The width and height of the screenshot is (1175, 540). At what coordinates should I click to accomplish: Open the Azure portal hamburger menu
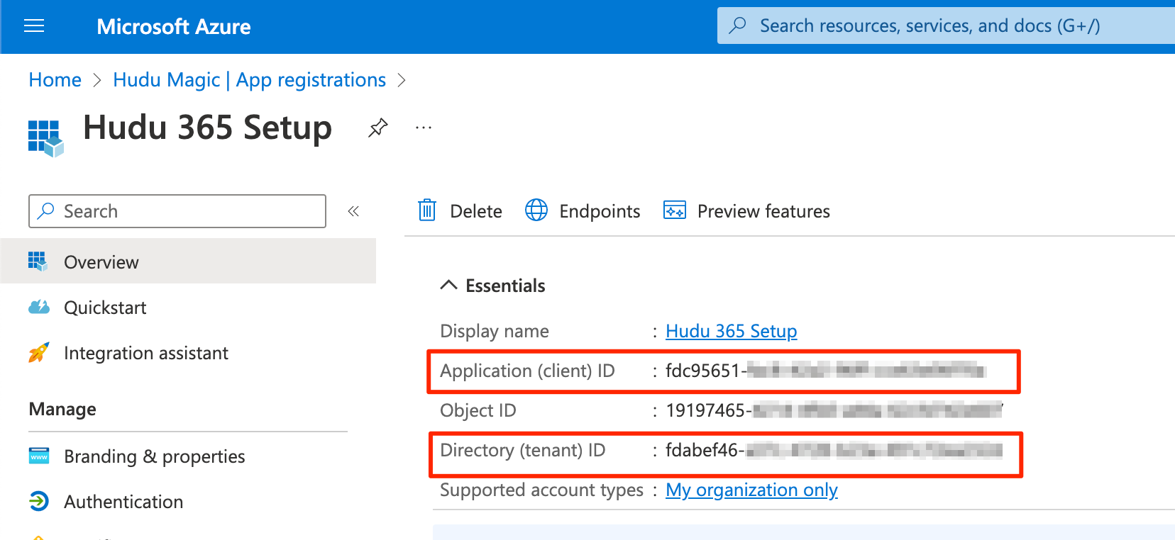[34, 26]
